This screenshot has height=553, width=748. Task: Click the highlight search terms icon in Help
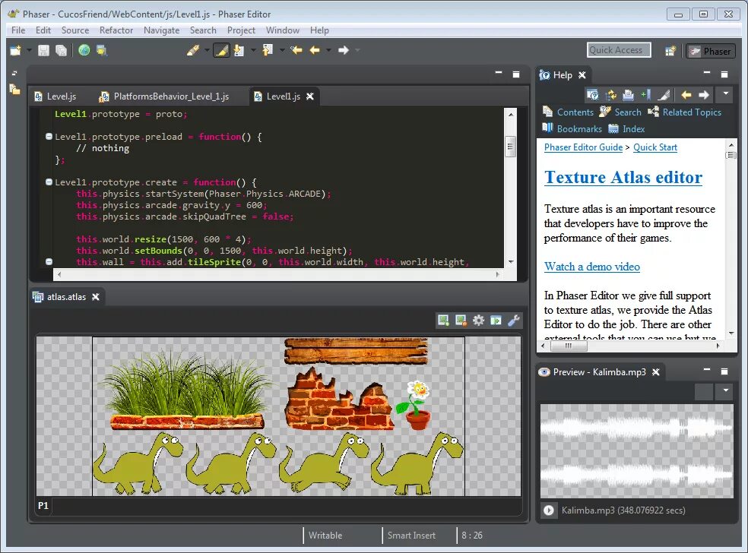pos(664,95)
